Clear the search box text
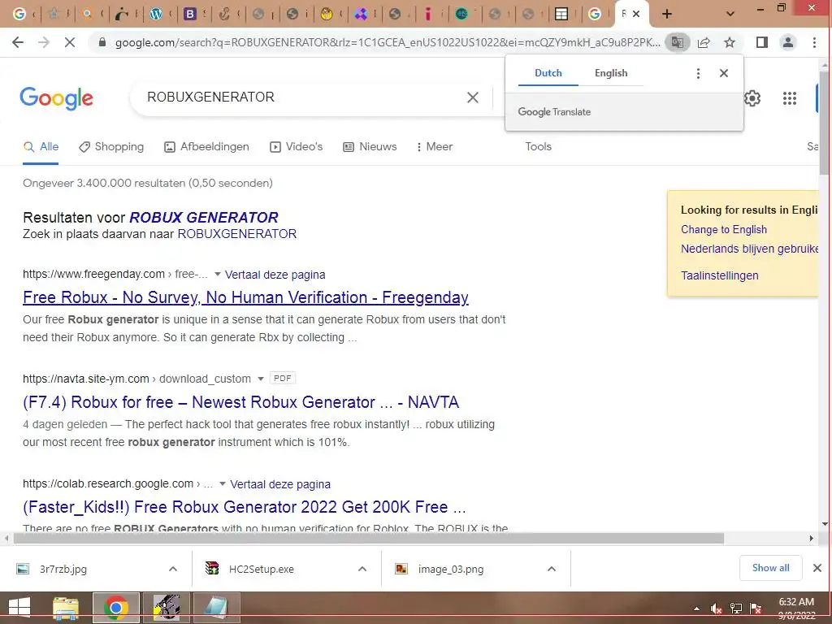Viewport: 832px width, 624px height. pos(473,97)
